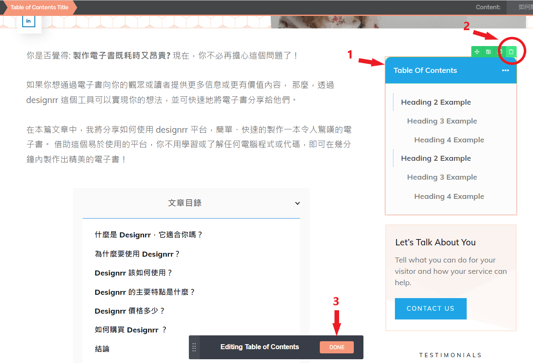
Task: Click the paragraph starting 在本篇文章中
Action: [x=189, y=144]
